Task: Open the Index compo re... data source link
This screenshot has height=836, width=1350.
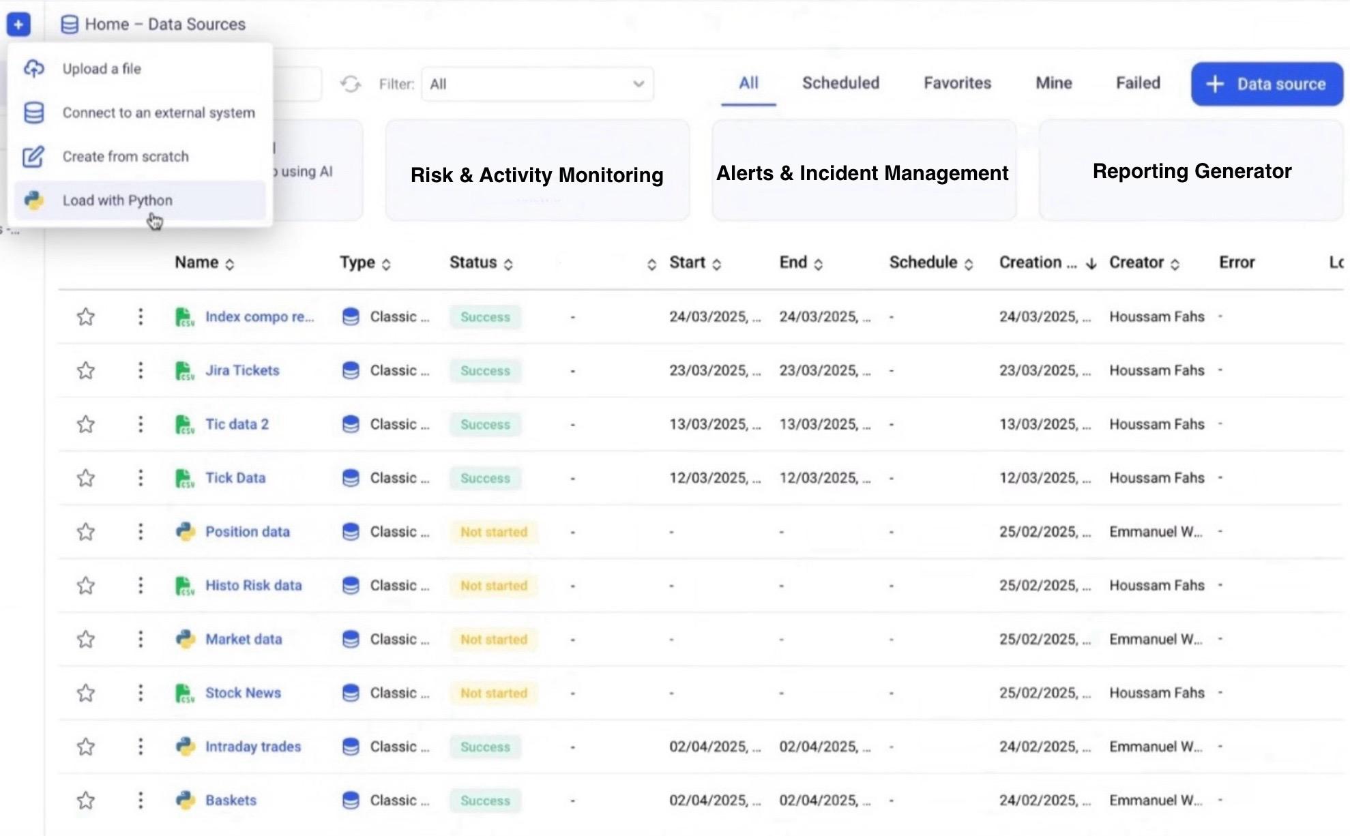Action: (259, 316)
